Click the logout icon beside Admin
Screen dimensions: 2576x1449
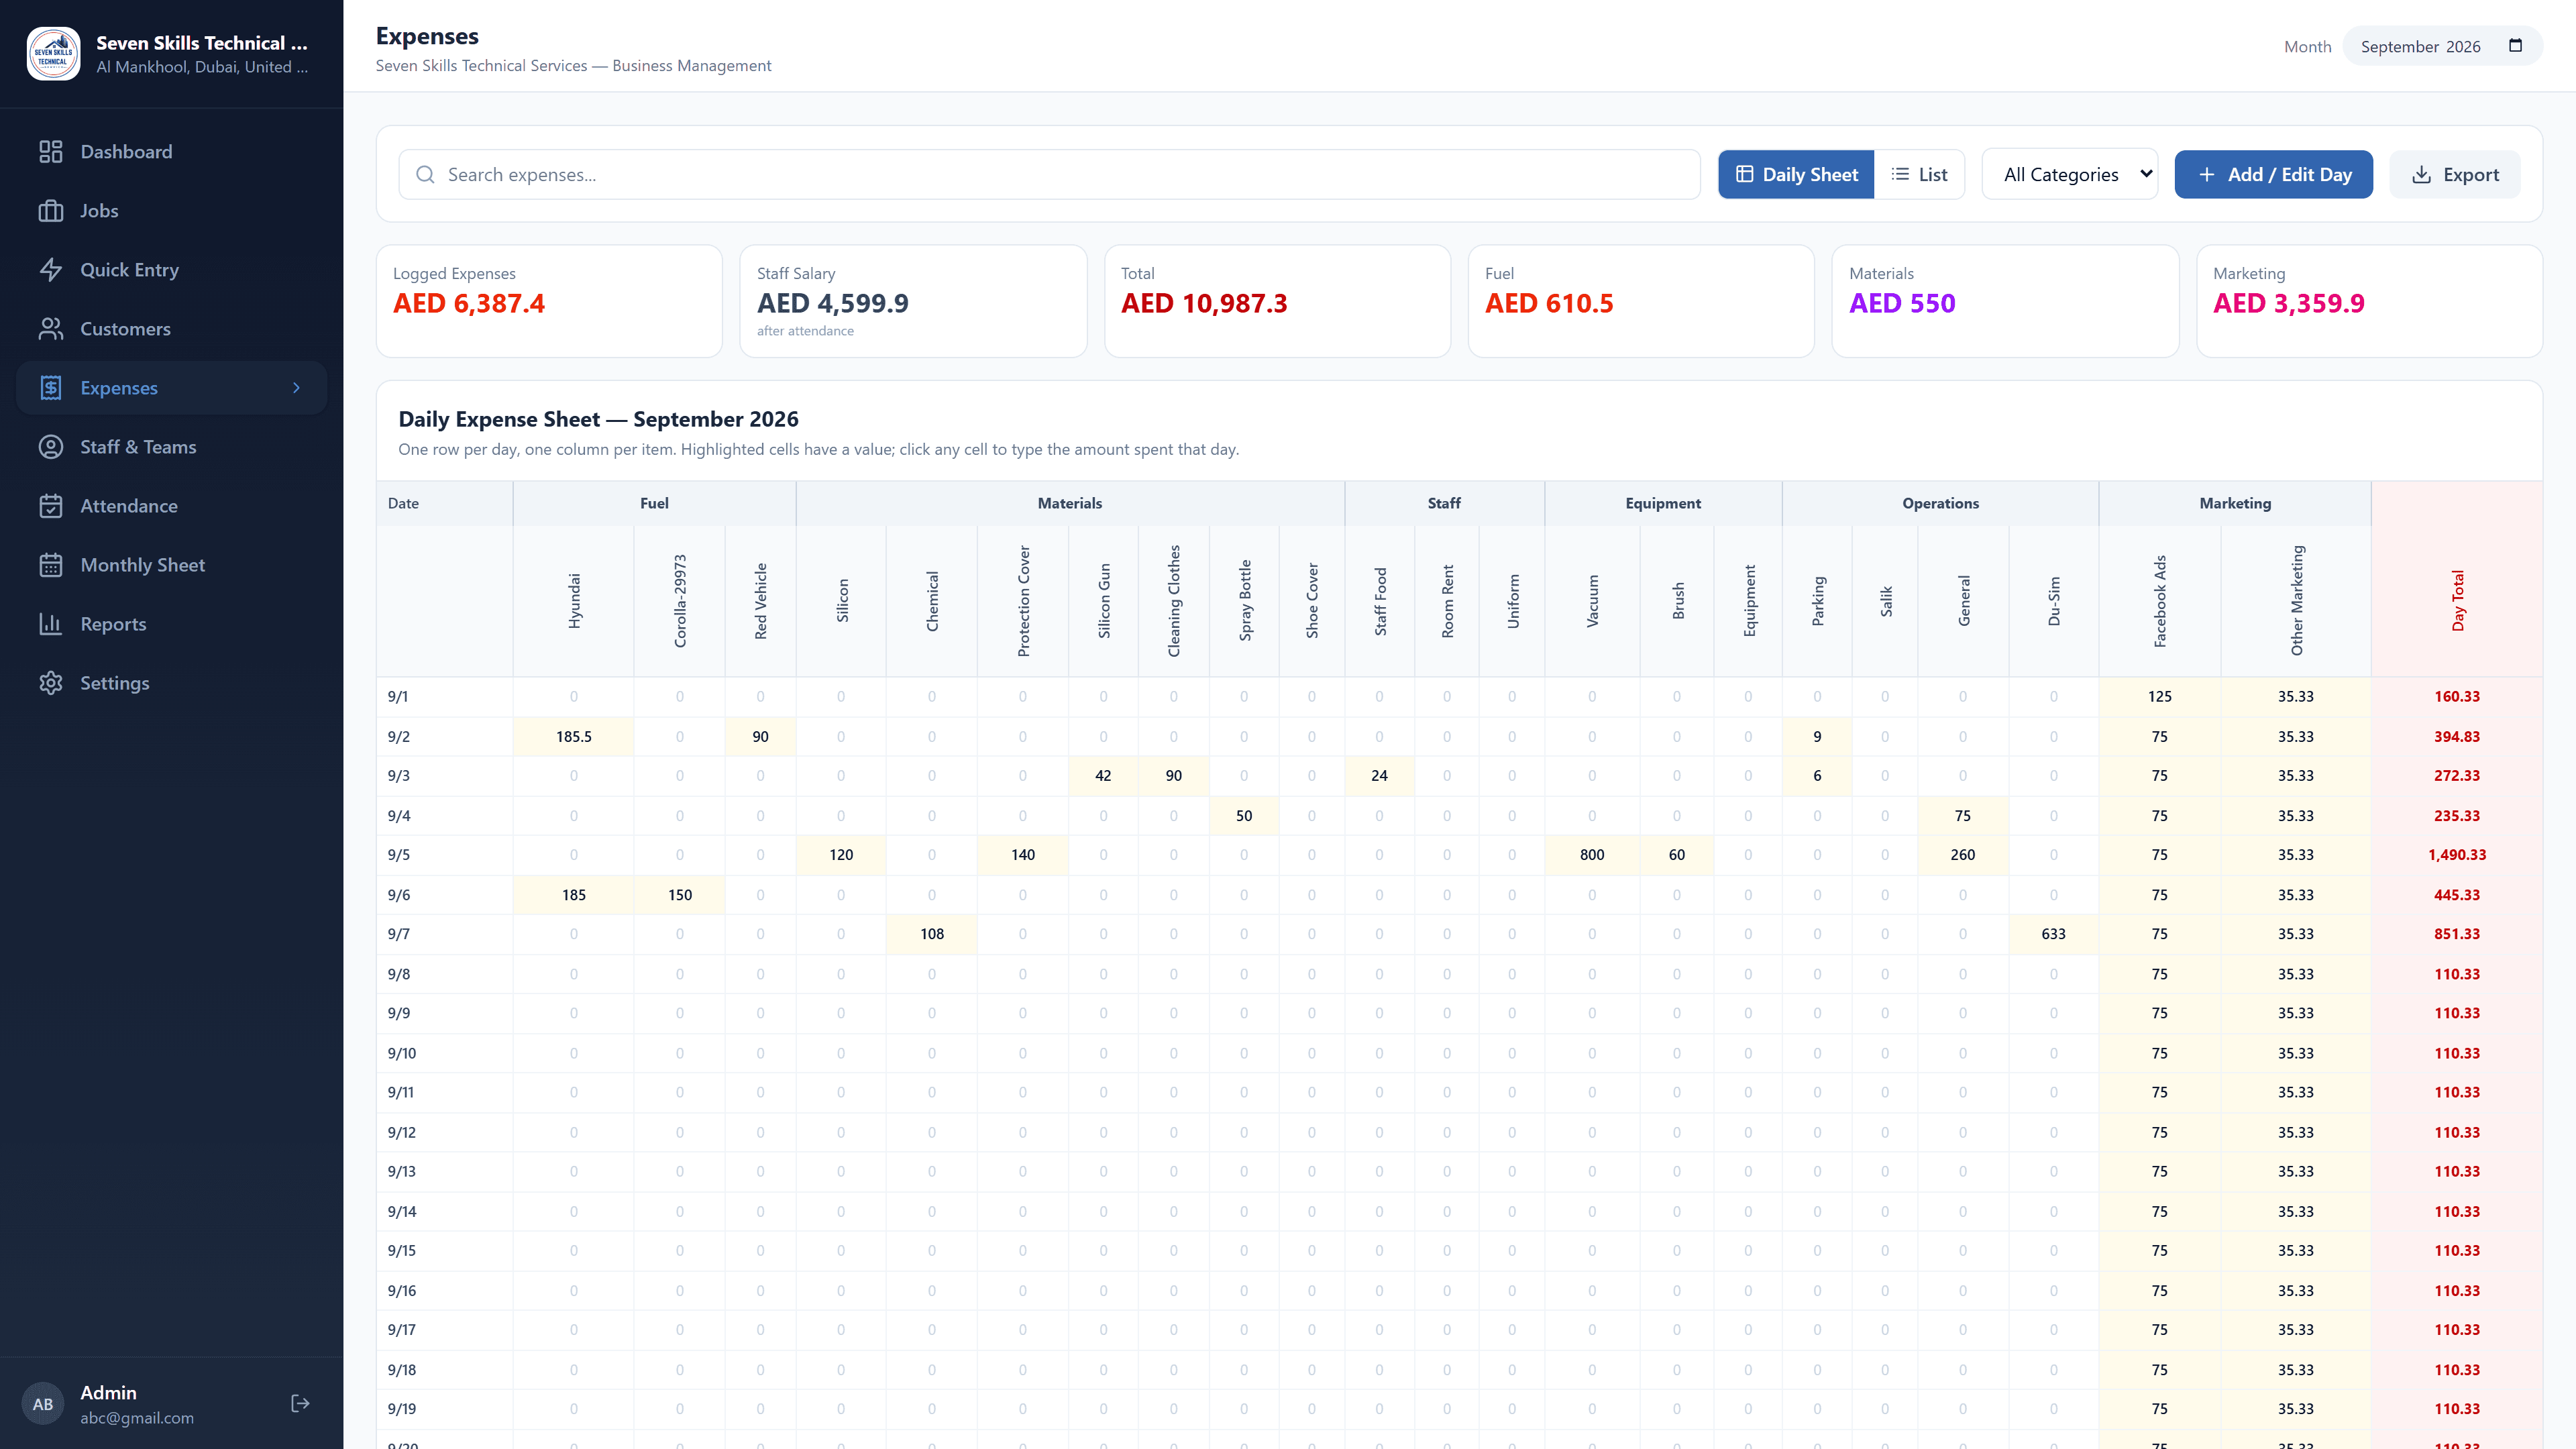pyautogui.click(x=300, y=1404)
